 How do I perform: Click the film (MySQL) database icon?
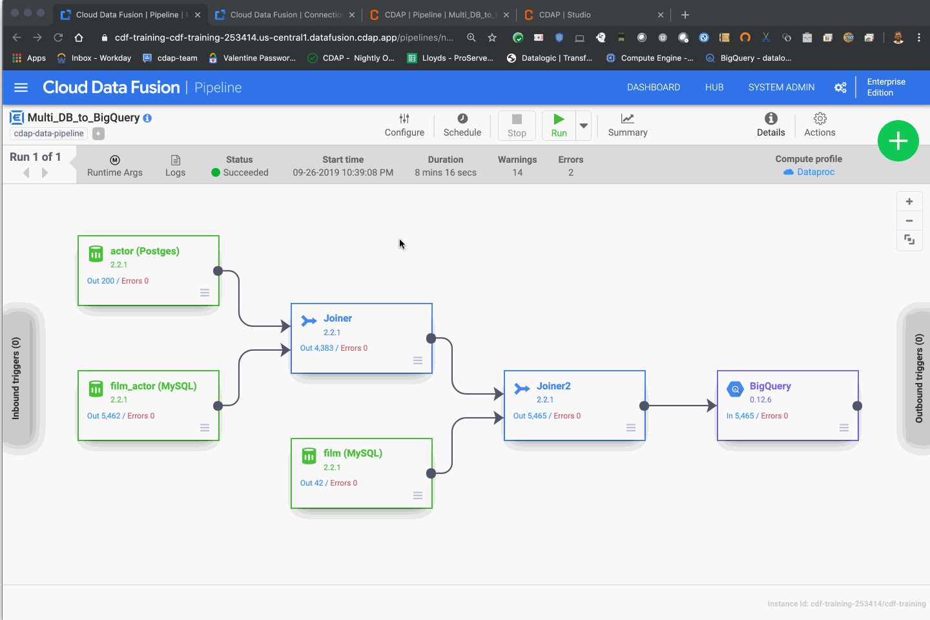click(309, 456)
